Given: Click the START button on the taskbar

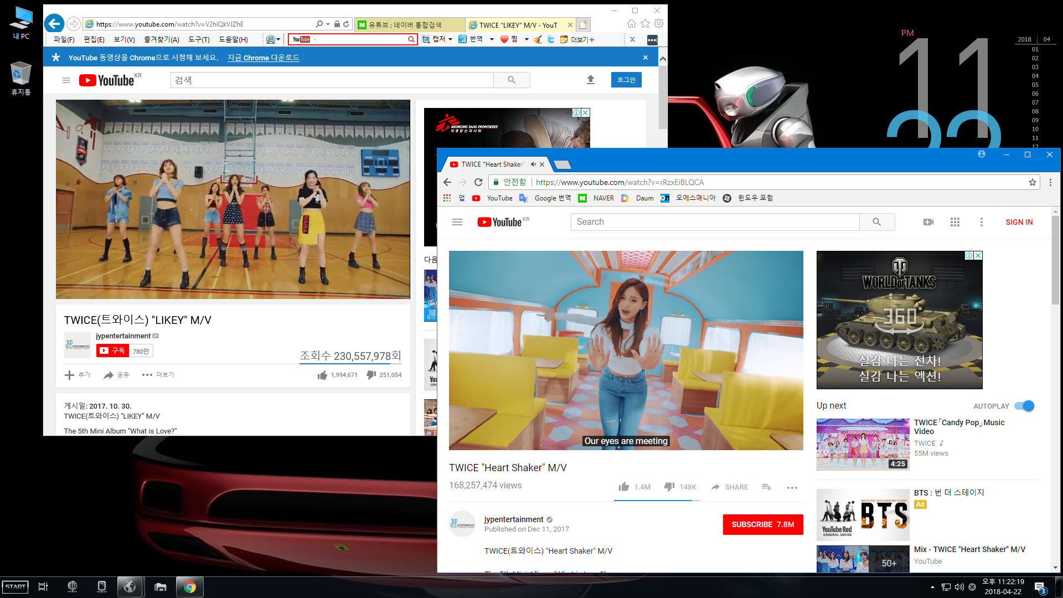Looking at the screenshot, I should click(x=15, y=587).
